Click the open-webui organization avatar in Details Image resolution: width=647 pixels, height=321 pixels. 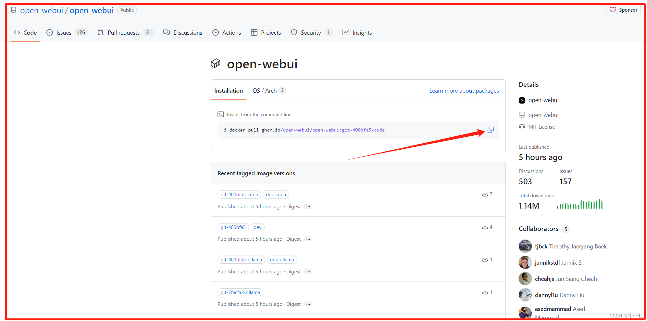tap(522, 100)
